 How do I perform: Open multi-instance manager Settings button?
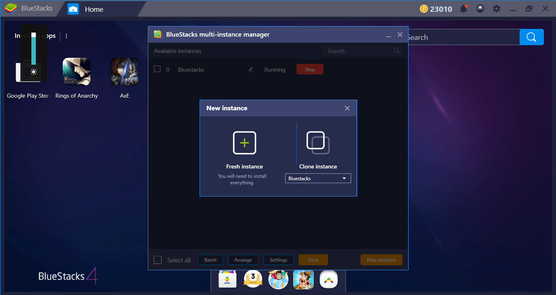coord(279,260)
